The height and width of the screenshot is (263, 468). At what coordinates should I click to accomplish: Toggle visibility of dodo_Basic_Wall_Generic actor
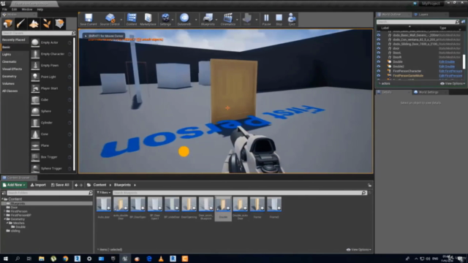pos(379,35)
